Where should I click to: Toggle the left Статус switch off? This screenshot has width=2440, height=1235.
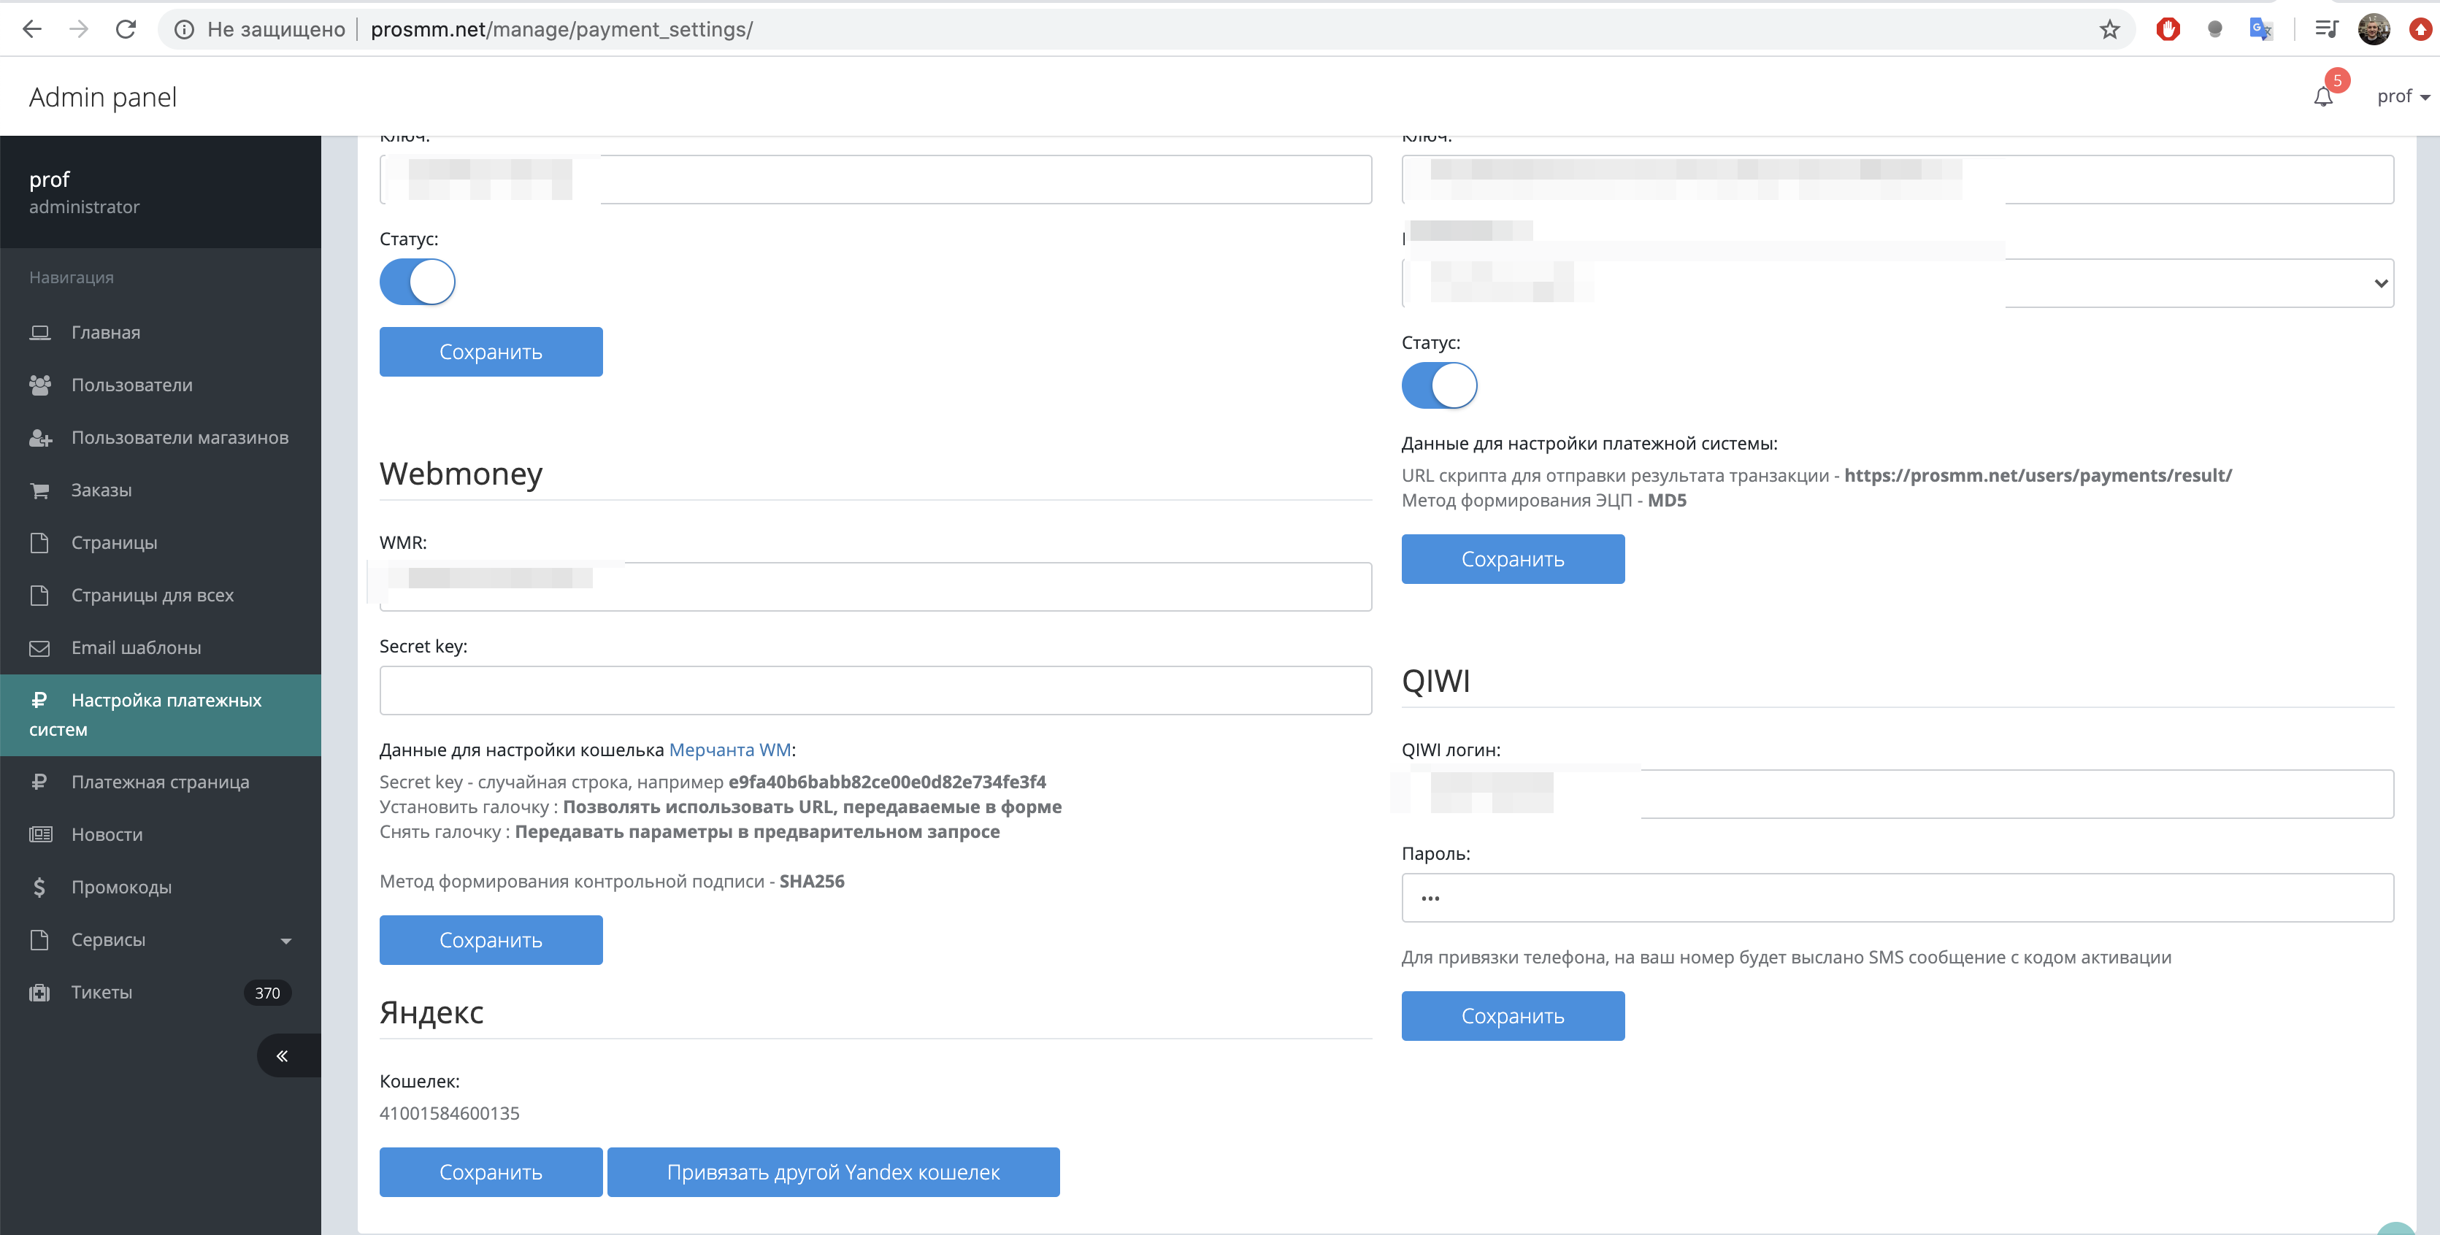[418, 282]
